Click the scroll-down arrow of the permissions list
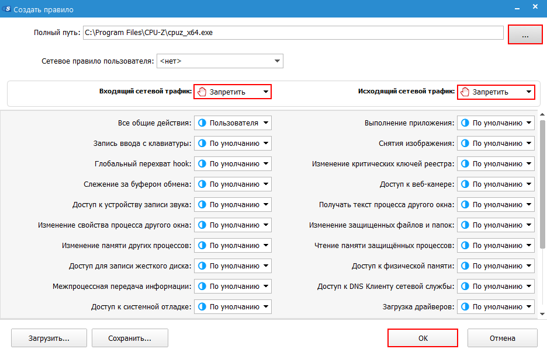Image resolution: width=547 pixels, height=356 pixels. pyautogui.click(x=542, y=314)
